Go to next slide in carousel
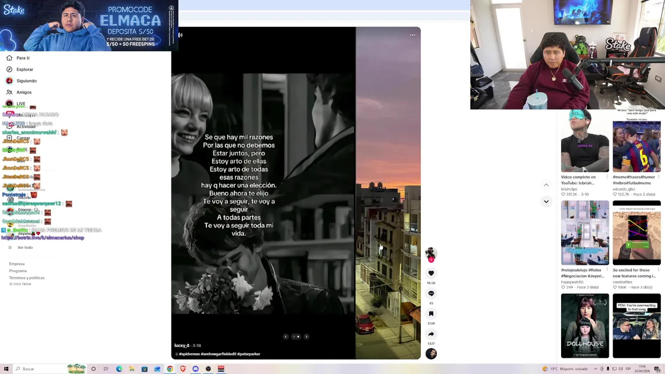This screenshot has height=374, width=665. pos(307,337)
